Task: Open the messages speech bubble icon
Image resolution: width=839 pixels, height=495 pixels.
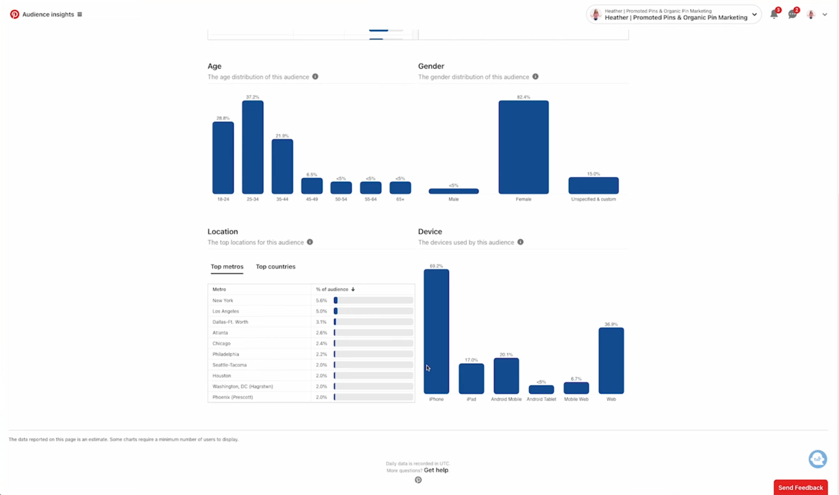Action: click(x=792, y=14)
